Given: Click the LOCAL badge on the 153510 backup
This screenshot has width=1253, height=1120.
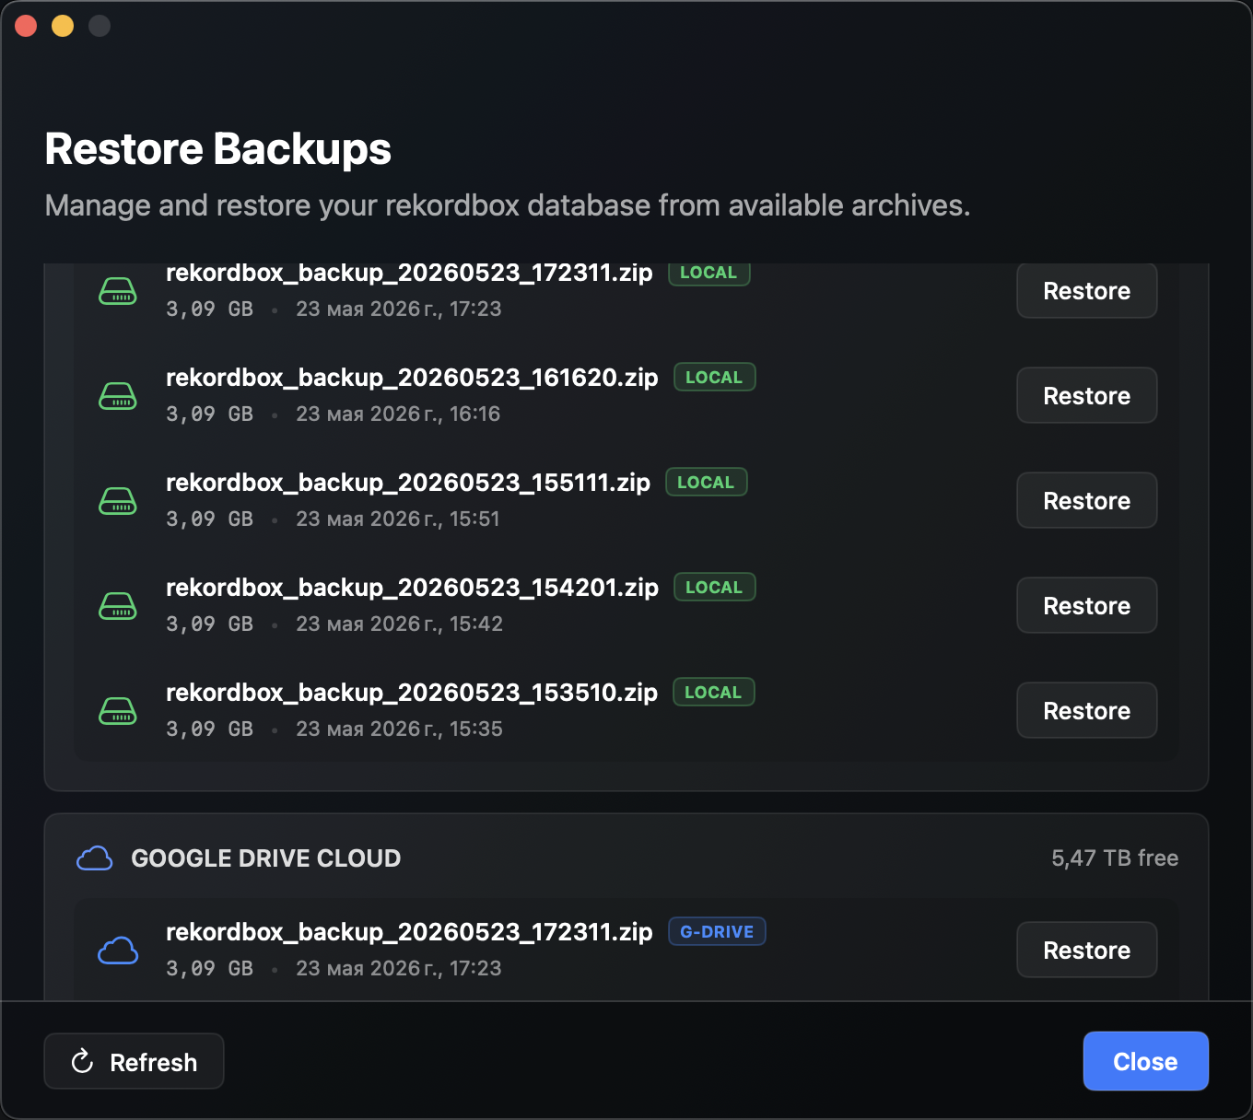Looking at the screenshot, I should (x=714, y=693).
